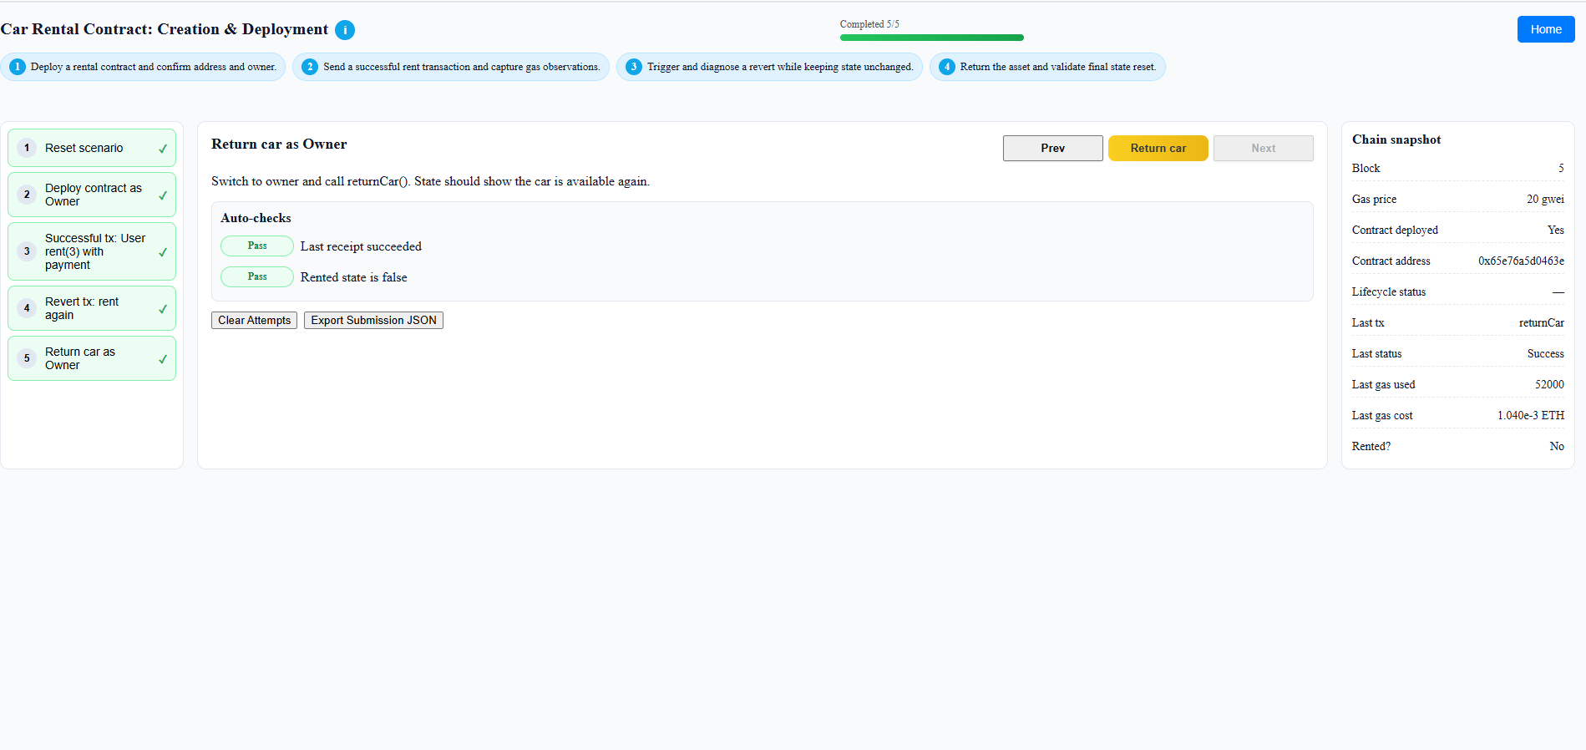This screenshot has width=1586, height=750.
Task: Open the Reset scenario step
Action: (84, 148)
